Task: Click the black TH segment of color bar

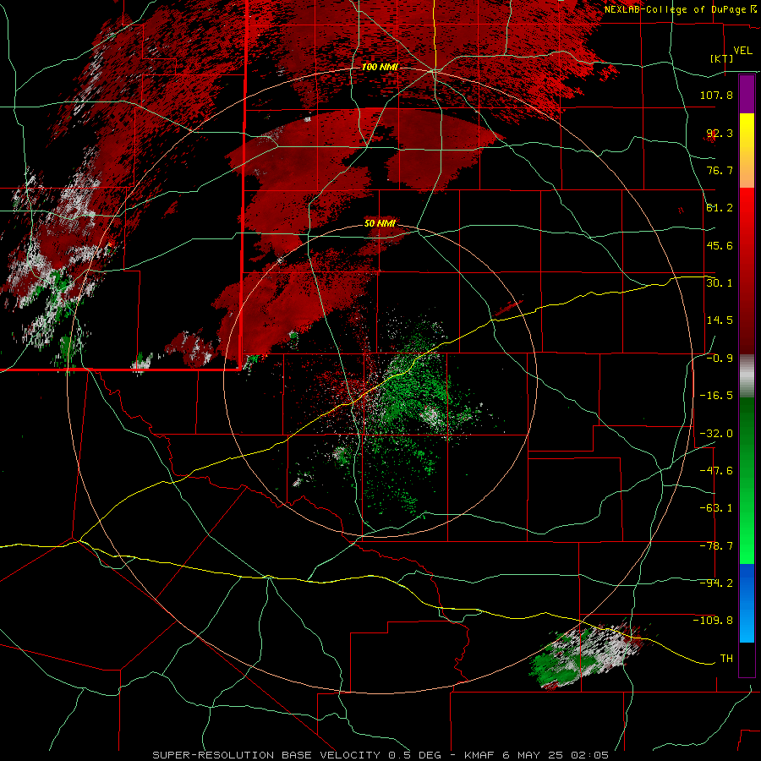Action: [747, 659]
